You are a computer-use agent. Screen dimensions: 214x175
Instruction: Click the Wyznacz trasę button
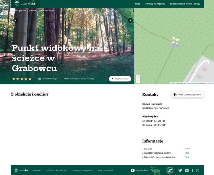click(120, 79)
